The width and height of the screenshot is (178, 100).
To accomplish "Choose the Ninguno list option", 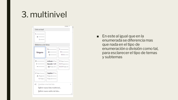I will click(x=40, y=52).
